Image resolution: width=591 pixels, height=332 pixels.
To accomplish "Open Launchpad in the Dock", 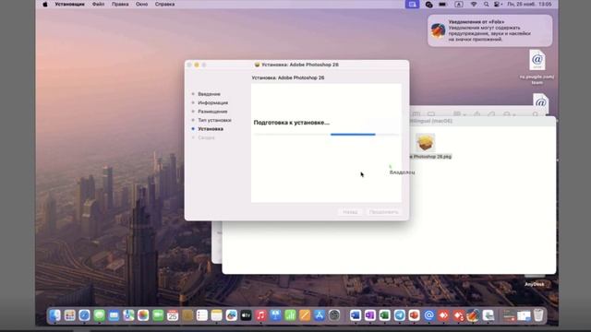I will tap(70, 315).
